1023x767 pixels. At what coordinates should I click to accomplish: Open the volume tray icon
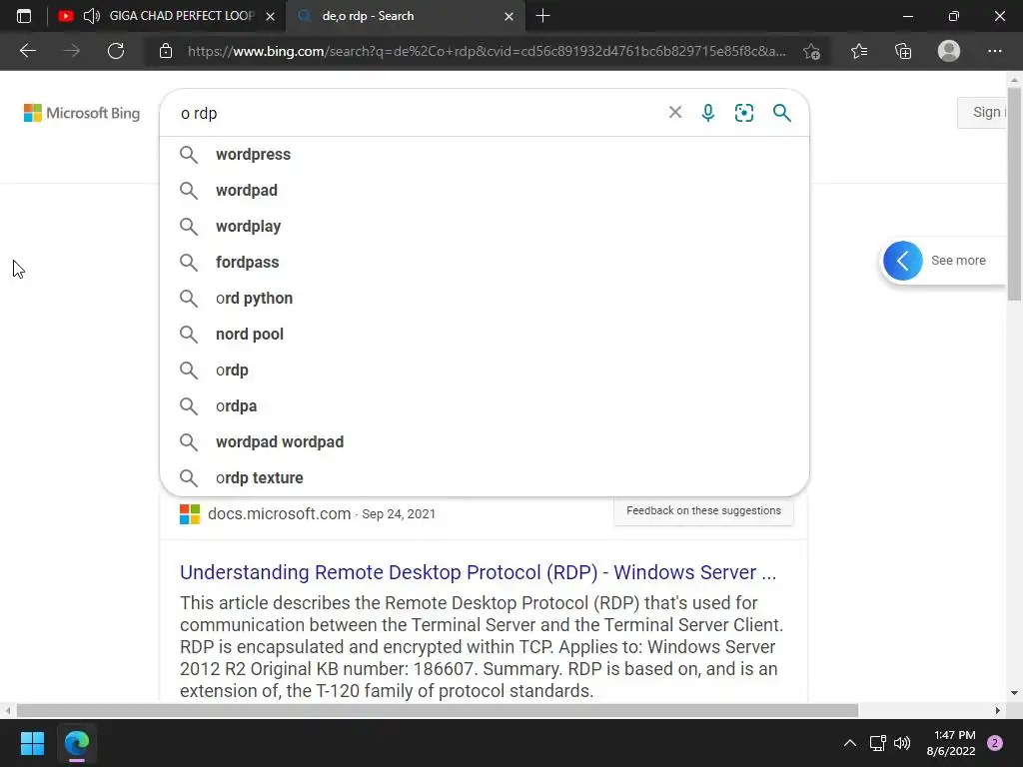pyautogui.click(x=902, y=743)
